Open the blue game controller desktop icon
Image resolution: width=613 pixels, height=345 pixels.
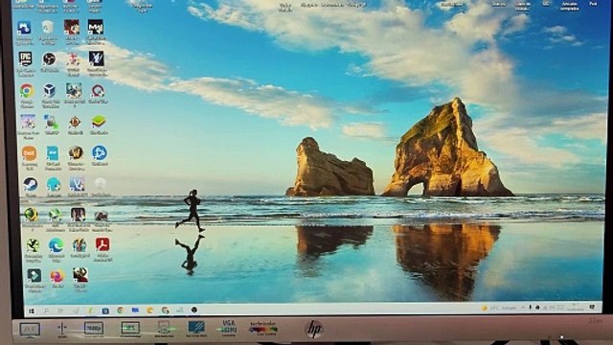(24, 28)
